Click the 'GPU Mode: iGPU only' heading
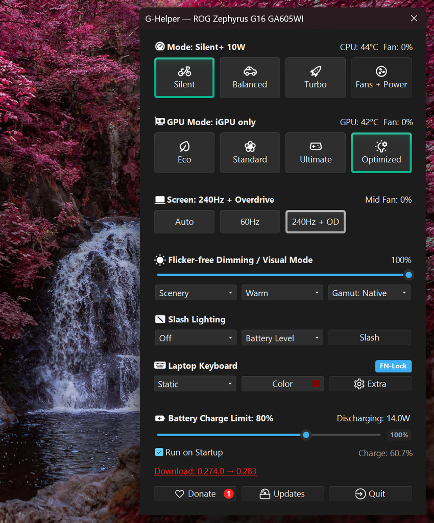This screenshot has width=434, height=523. click(x=211, y=122)
